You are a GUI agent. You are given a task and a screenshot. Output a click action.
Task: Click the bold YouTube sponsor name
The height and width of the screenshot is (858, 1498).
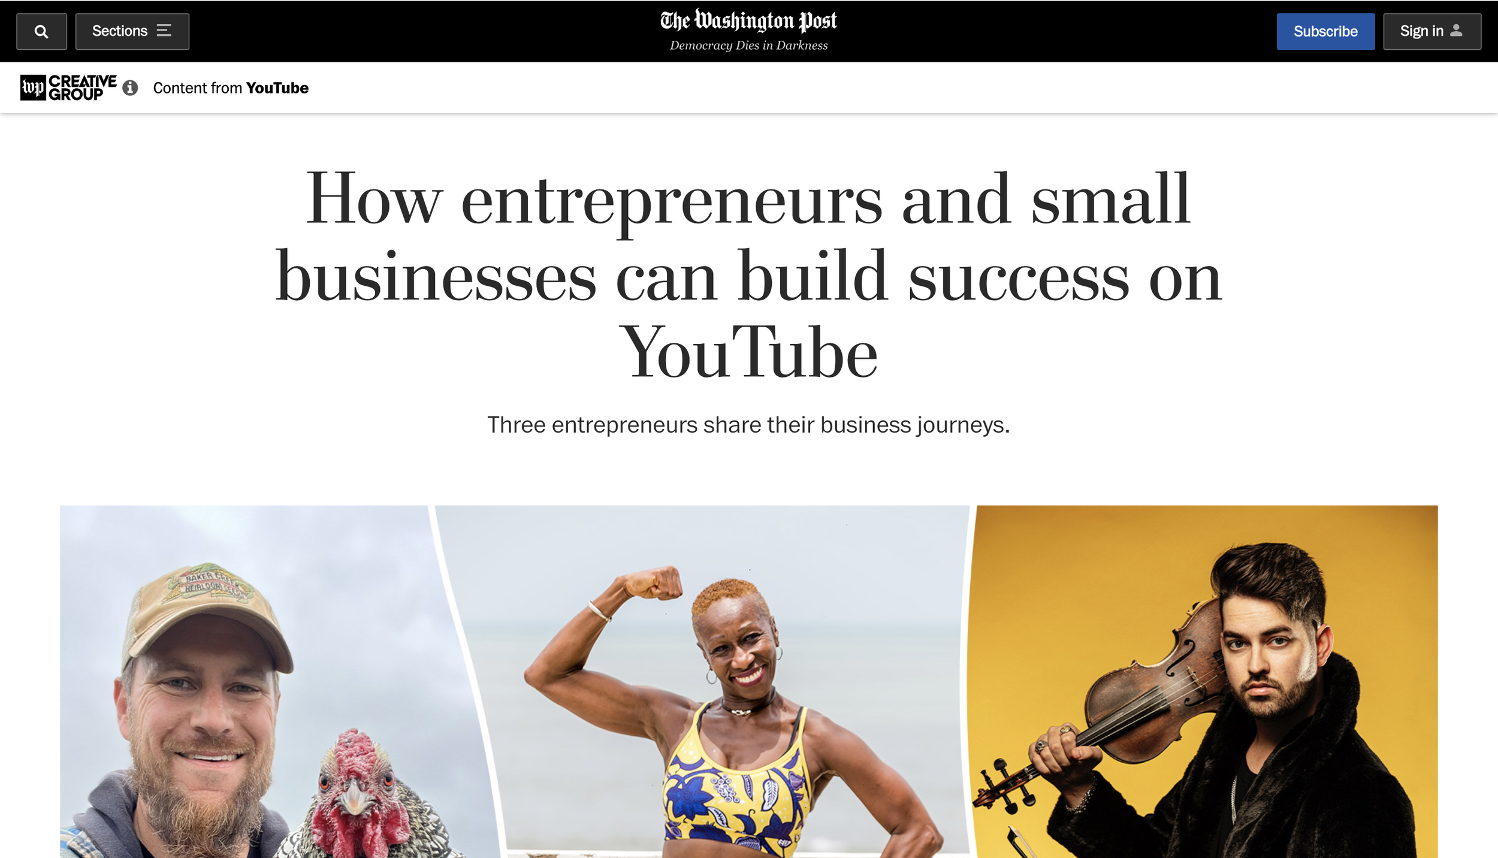coord(277,88)
